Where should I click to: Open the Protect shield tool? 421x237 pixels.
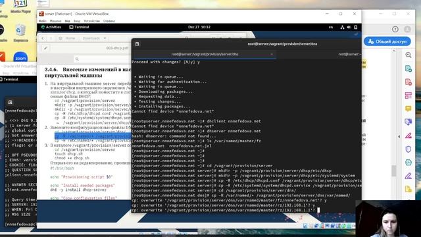point(408,149)
